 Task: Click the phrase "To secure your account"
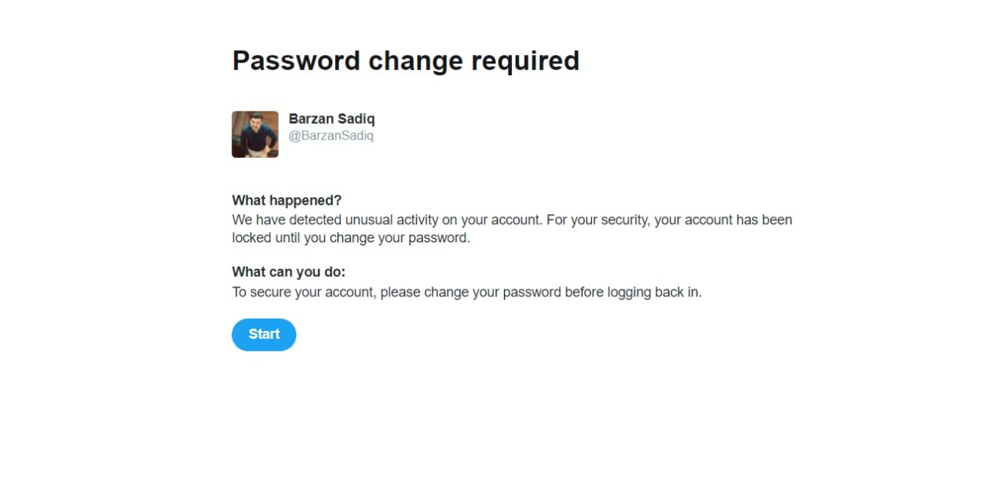pyautogui.click(x=303, y=293)
